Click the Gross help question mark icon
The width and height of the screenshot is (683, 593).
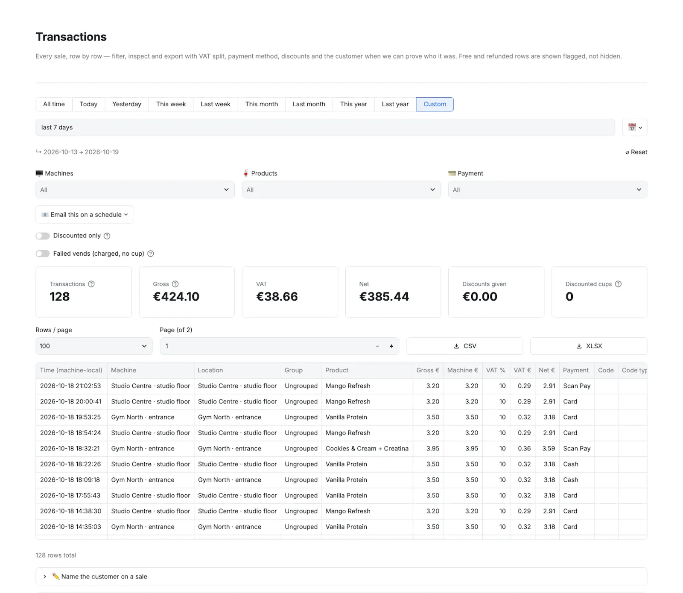click(x=175, y=284)
